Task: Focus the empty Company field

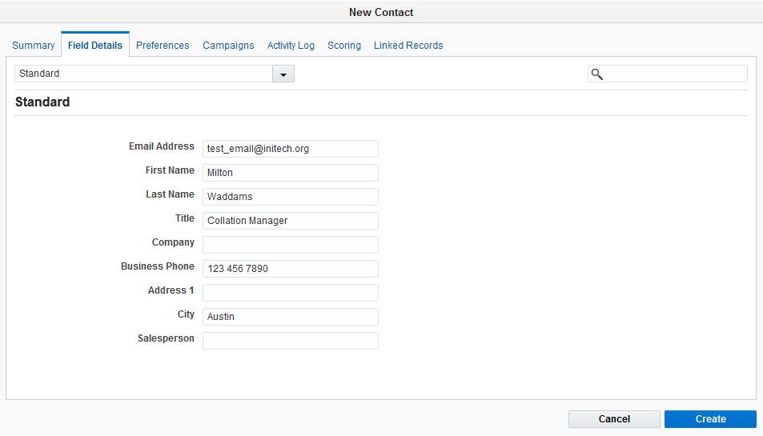Action: click(291, 245)
